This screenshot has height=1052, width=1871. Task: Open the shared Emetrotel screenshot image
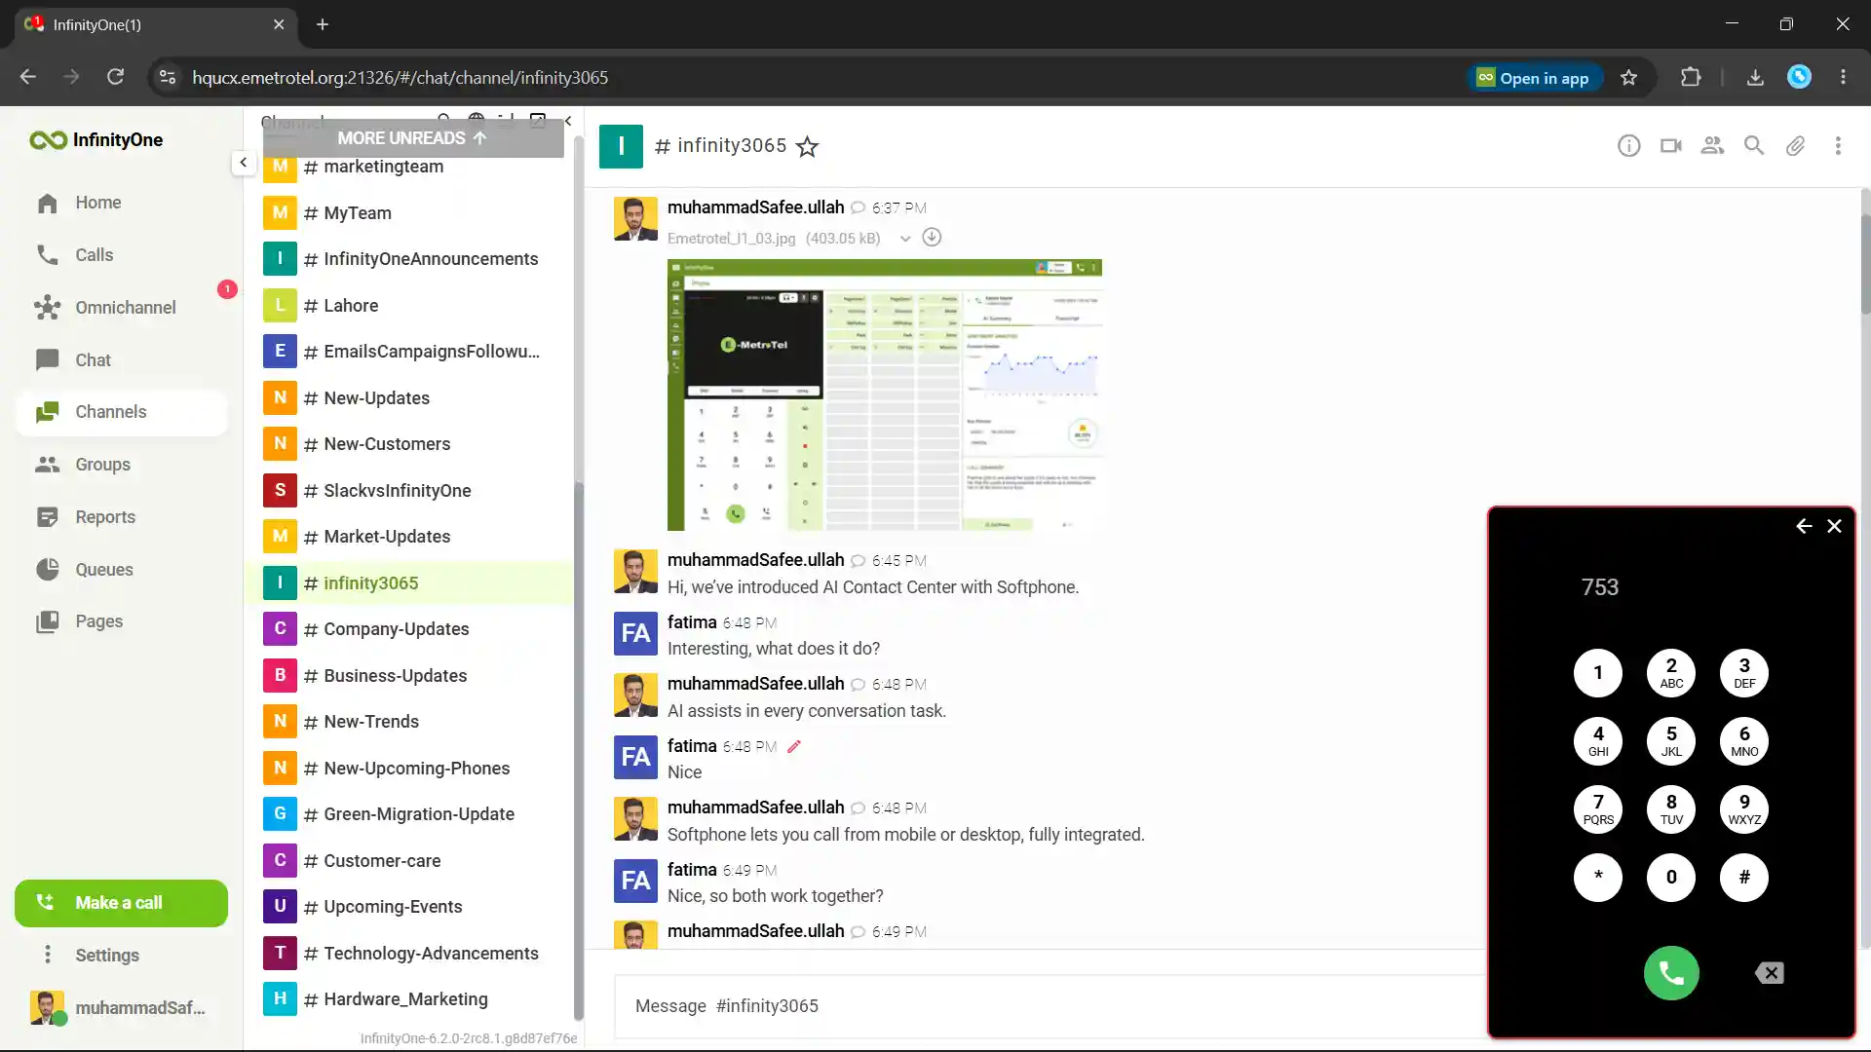pos(884,394)
